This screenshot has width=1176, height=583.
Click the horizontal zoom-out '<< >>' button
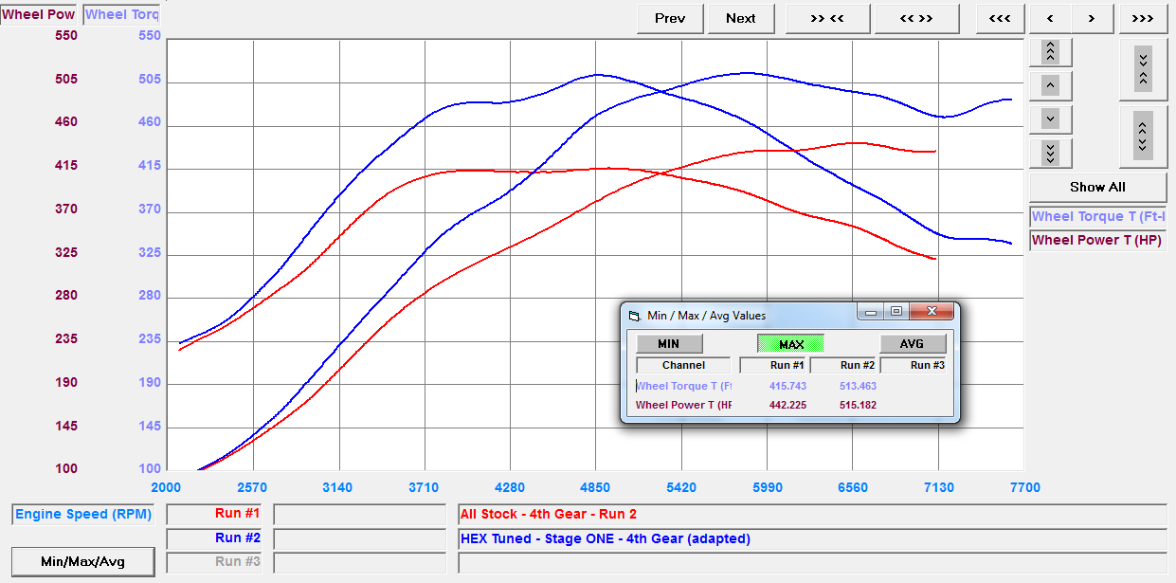click(916, 18)
